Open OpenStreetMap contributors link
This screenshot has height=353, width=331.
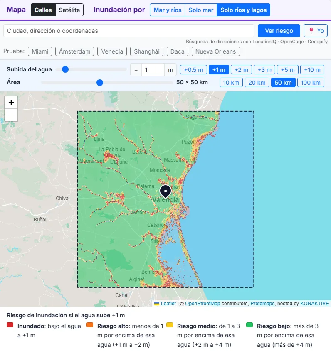203,304
